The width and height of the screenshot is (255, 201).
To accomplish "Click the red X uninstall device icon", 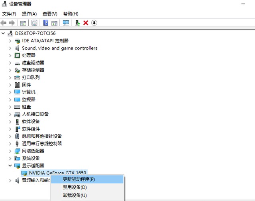I will 85,23.
